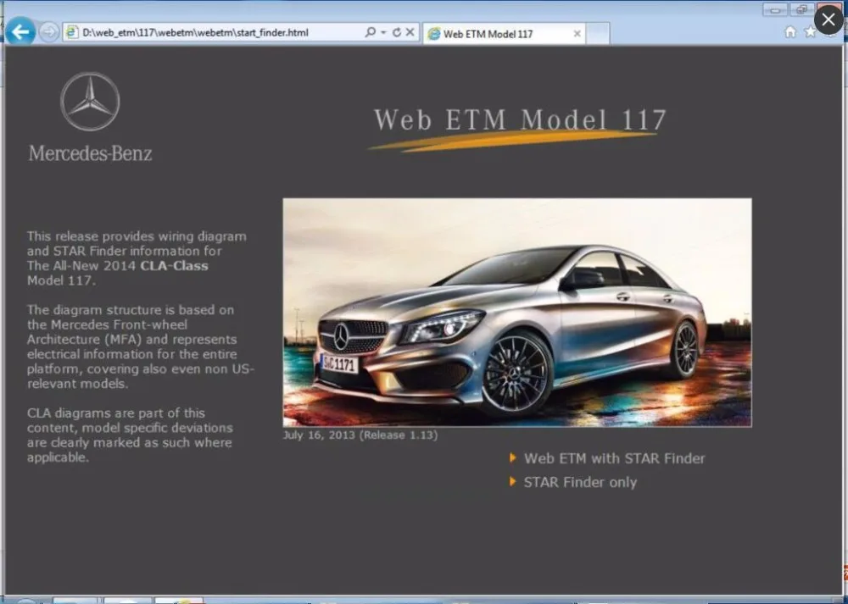The height and width of the screenshot is (604, 848).
Task: Click the July 16, 2013 (Release 1.13) text
Action: pyautogui.click(x=360, y=435)
